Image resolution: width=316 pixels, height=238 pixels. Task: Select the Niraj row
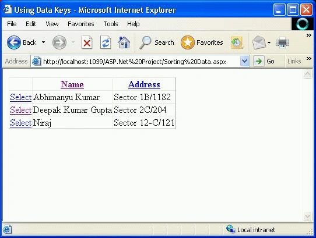(21, 123)
